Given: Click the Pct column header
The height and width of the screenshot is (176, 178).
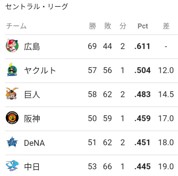Looking at the screenshot, I should pos(143,26).
